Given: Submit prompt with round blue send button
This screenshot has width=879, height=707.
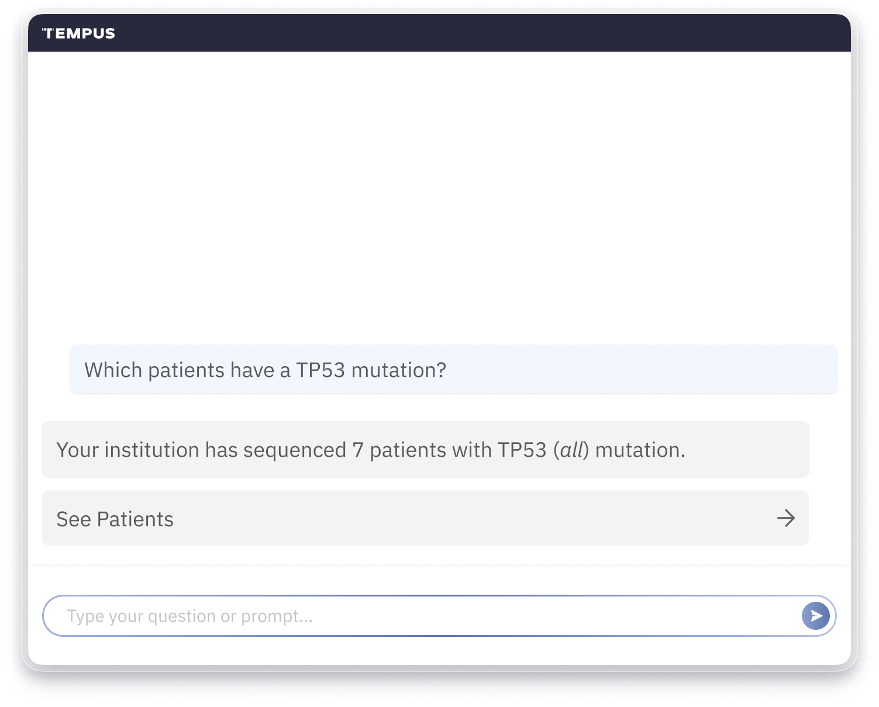Looking at the screenshot, I should point(816,616).
